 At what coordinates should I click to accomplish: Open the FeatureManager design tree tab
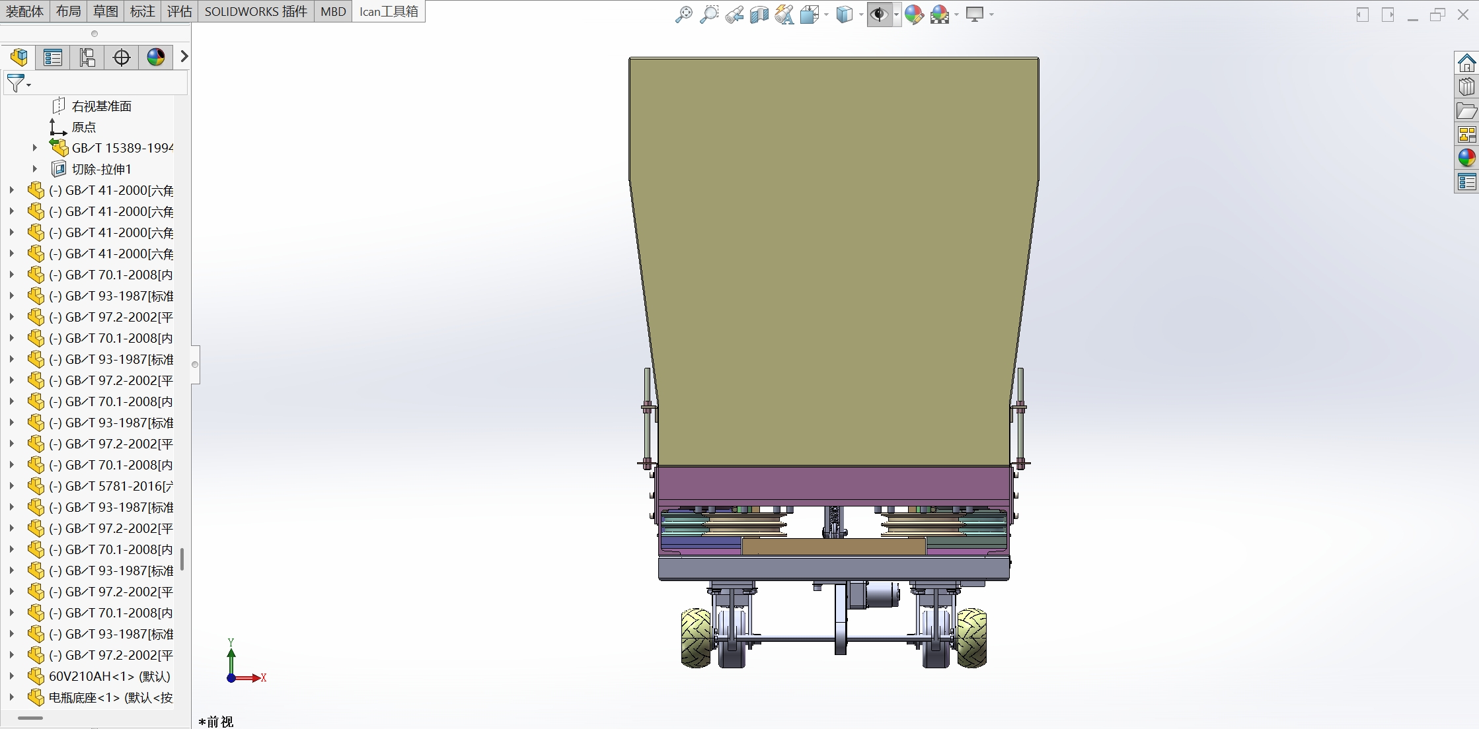click(x=19, y=57)
